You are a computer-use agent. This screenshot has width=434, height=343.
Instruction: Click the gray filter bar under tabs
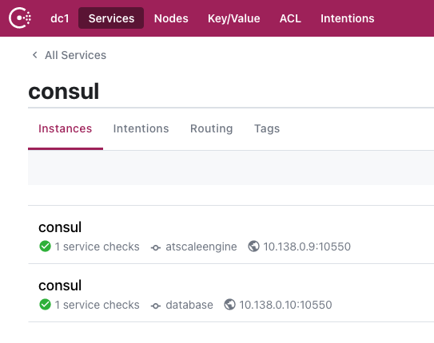(x=231, y=168)
